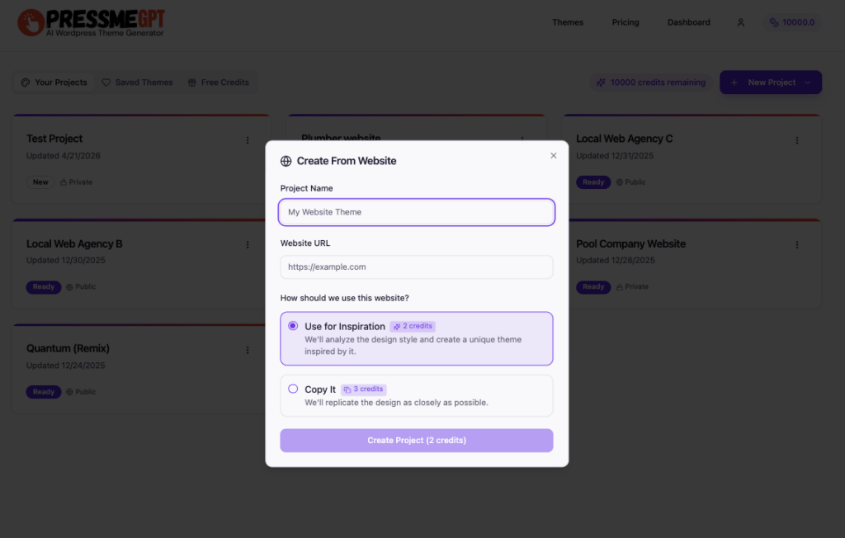845x538 pixels.
Task: Switch to the Saved Themes tab
Action: (137, 83)
